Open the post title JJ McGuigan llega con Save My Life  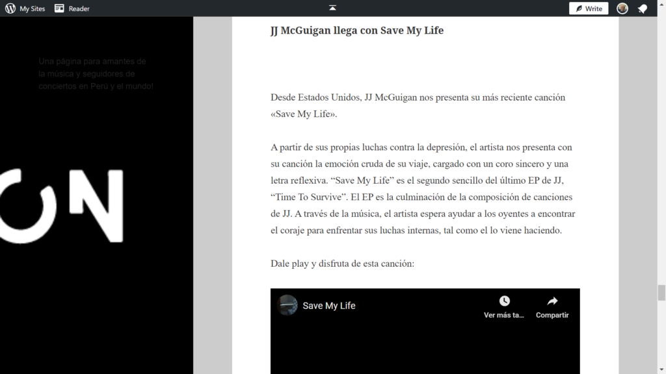[x=357, y=30]
